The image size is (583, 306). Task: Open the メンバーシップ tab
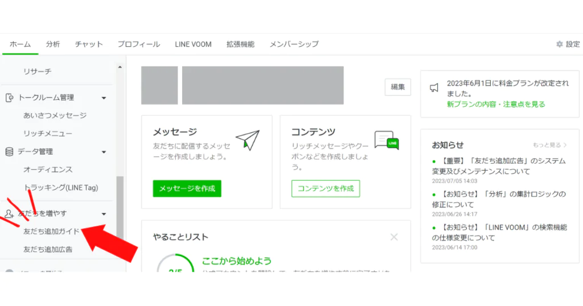pos(294,44)
